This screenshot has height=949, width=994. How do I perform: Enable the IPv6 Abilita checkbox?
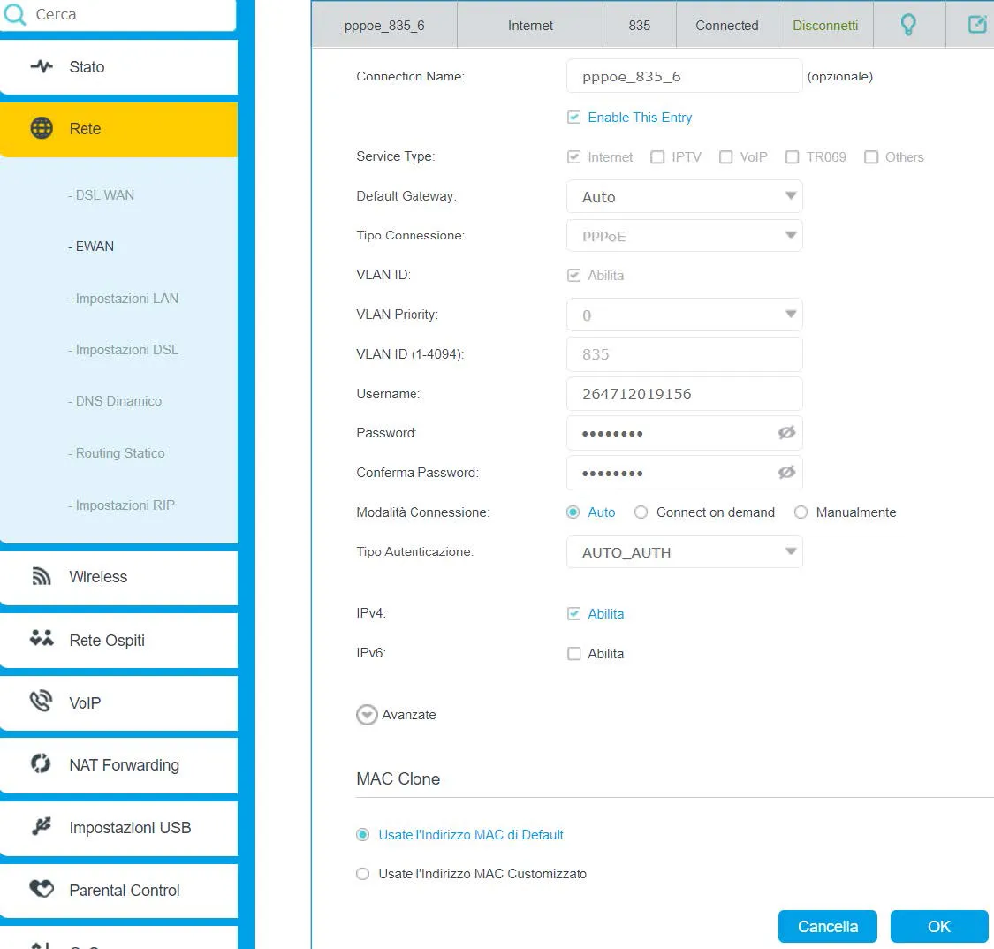(x=574, y=654)
